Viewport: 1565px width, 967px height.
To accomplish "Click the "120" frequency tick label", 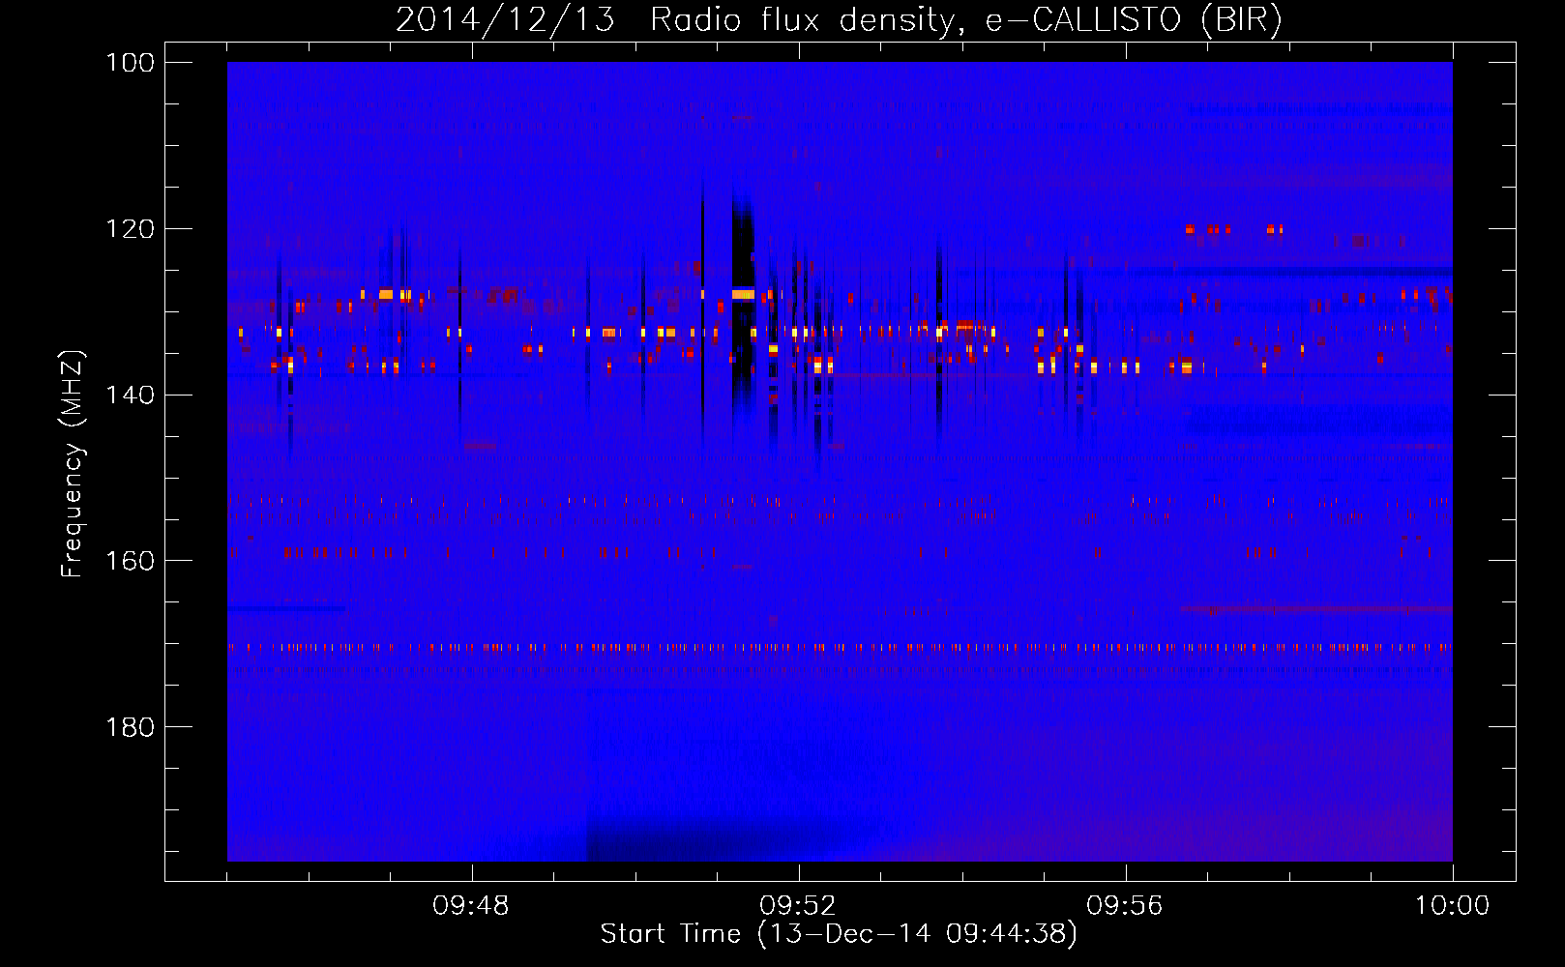I will [131, 229].
